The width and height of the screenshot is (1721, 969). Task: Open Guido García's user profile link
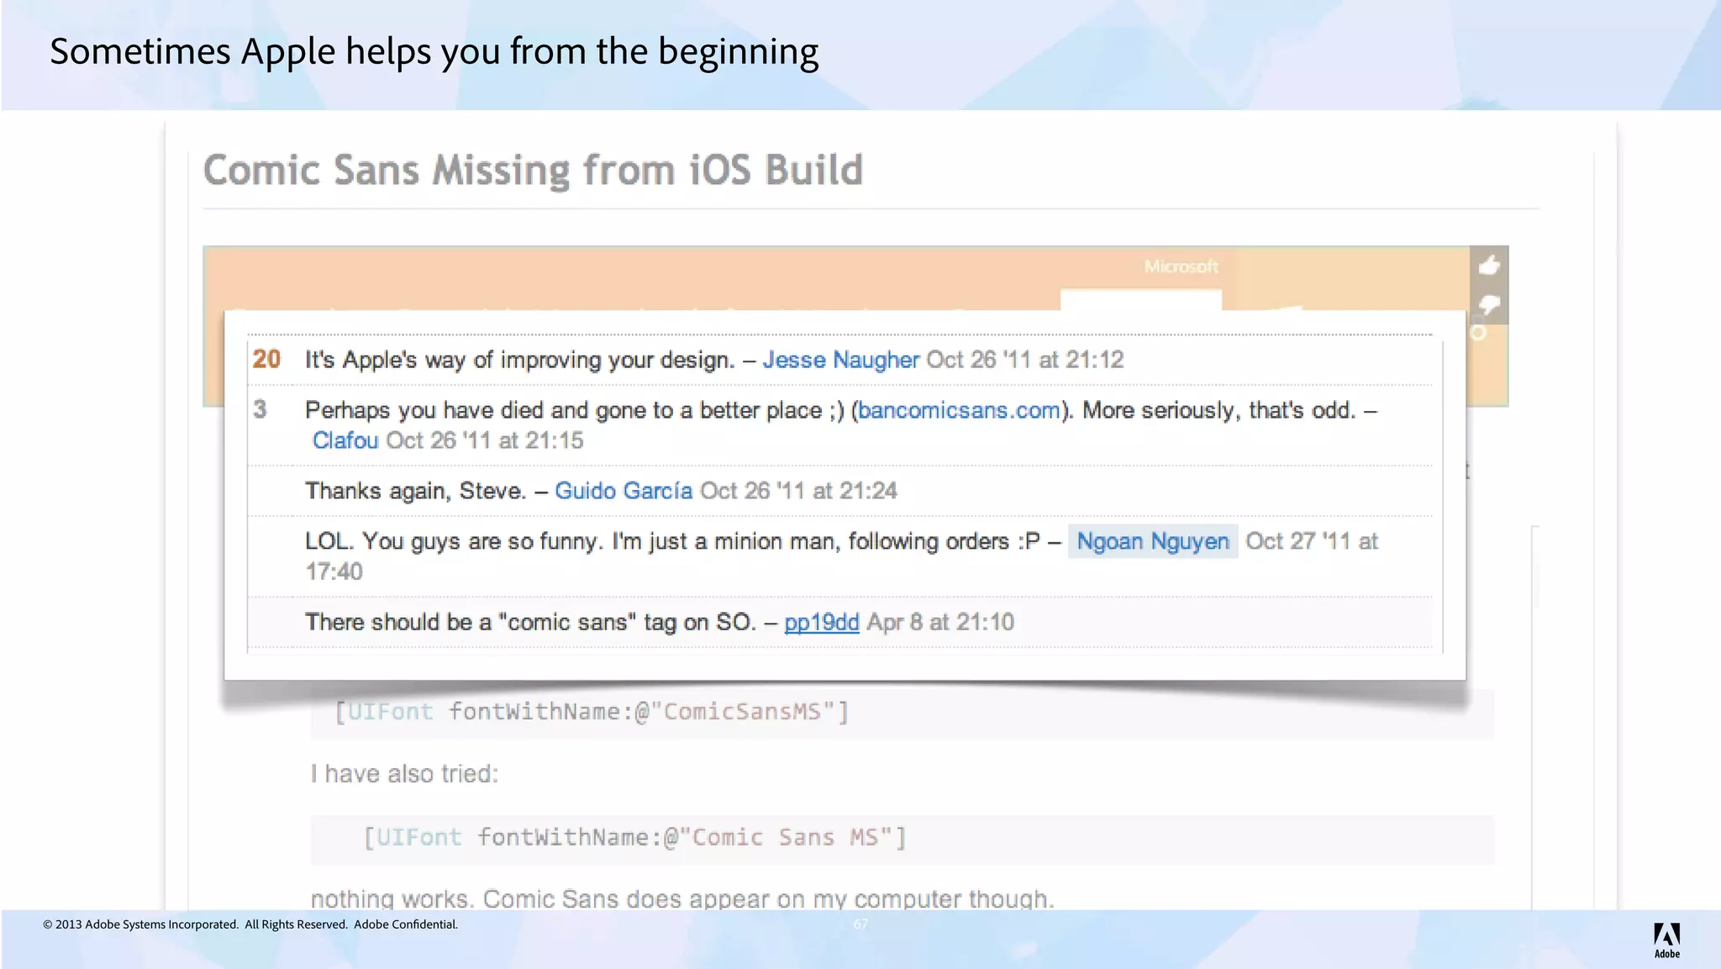click(624, 491)
